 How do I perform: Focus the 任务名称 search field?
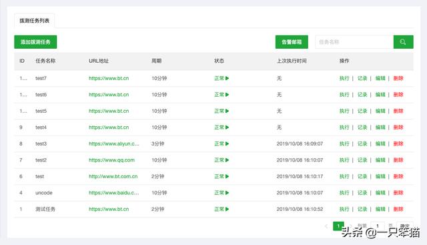click(354, 42)
